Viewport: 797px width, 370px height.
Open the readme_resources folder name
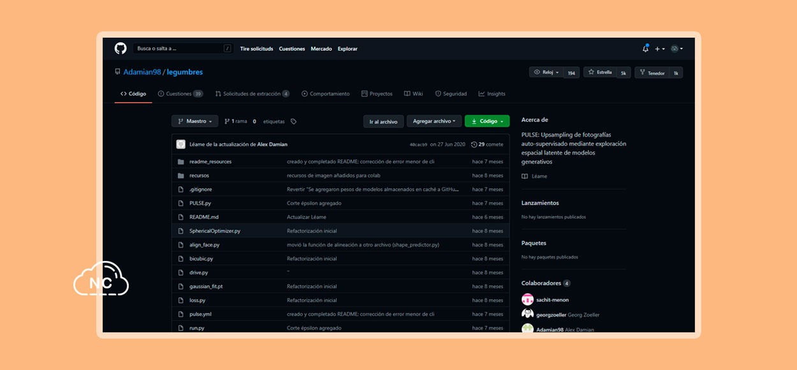(210, 161)
